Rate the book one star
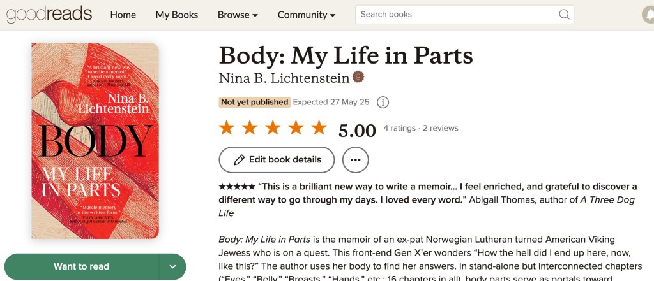Viewport: 654px width, 281px height. click(227, 128)
